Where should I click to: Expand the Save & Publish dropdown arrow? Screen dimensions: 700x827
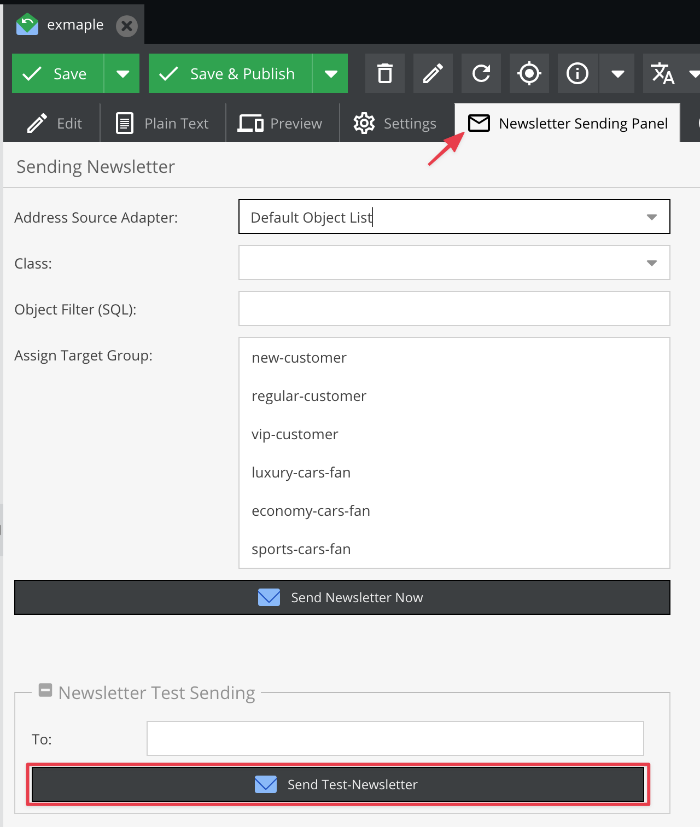(331, 74)
